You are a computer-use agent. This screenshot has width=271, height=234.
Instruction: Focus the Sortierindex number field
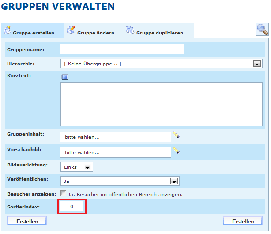pyautogui.click(x=72, y=207)
